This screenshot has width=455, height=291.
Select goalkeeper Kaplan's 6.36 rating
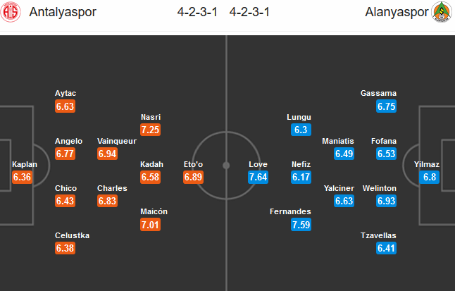click(x=22, y=177)
